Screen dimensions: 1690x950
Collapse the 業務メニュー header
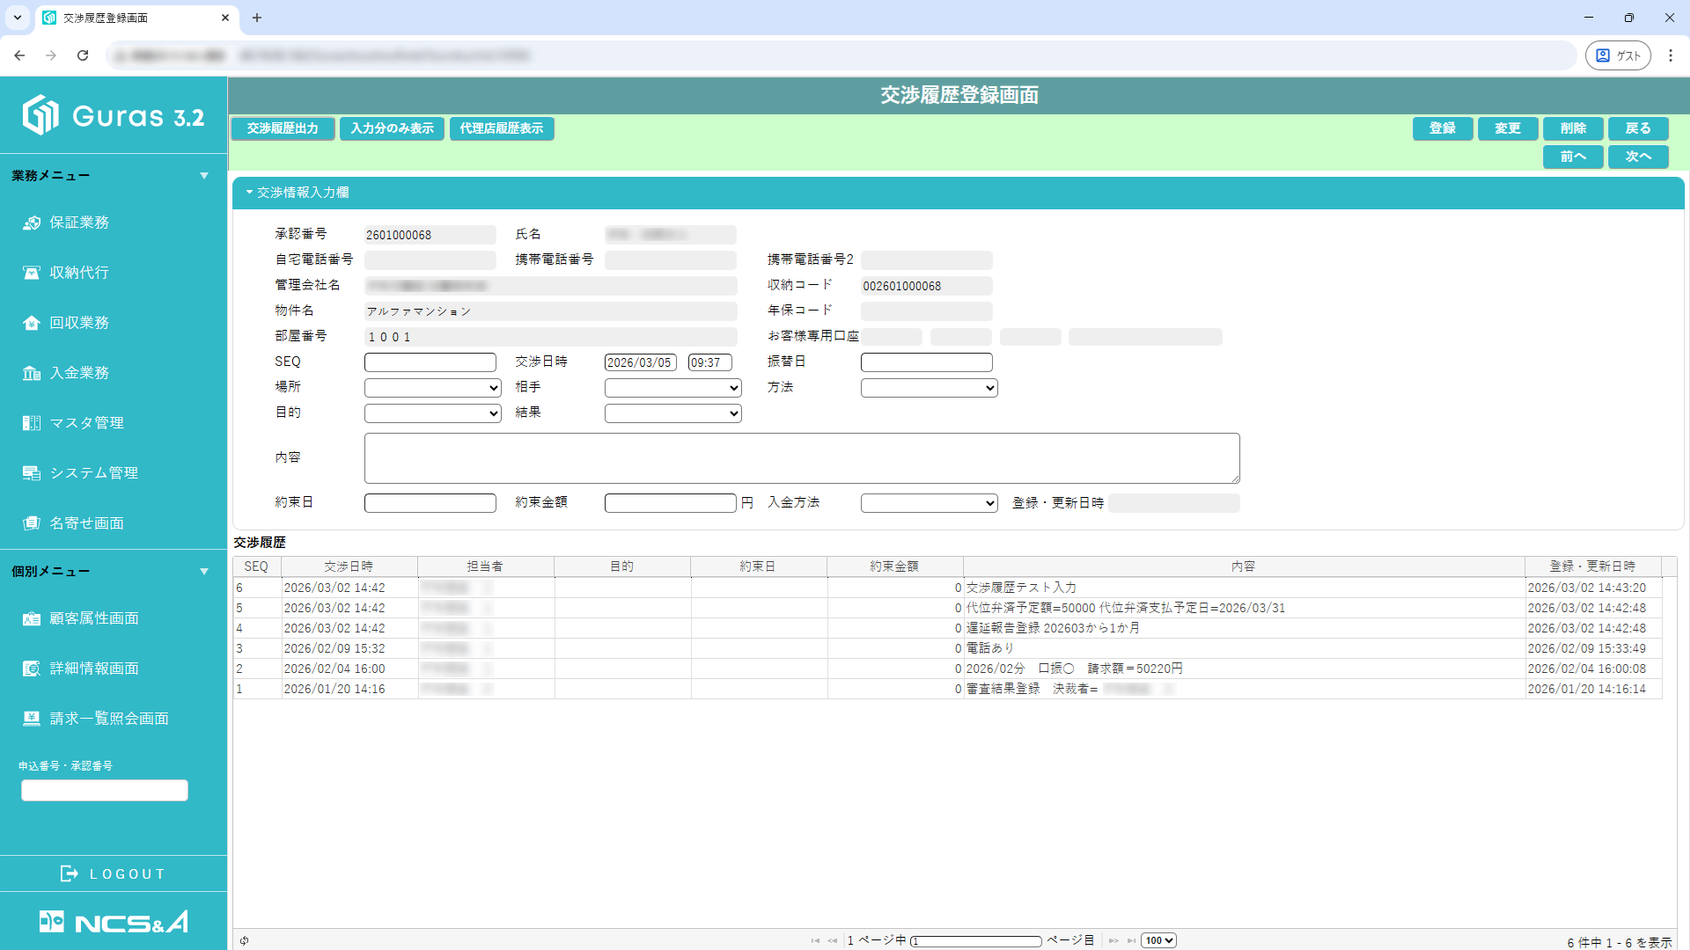click(204, 175)
